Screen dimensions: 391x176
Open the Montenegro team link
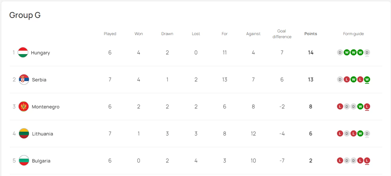pos(46,107)
